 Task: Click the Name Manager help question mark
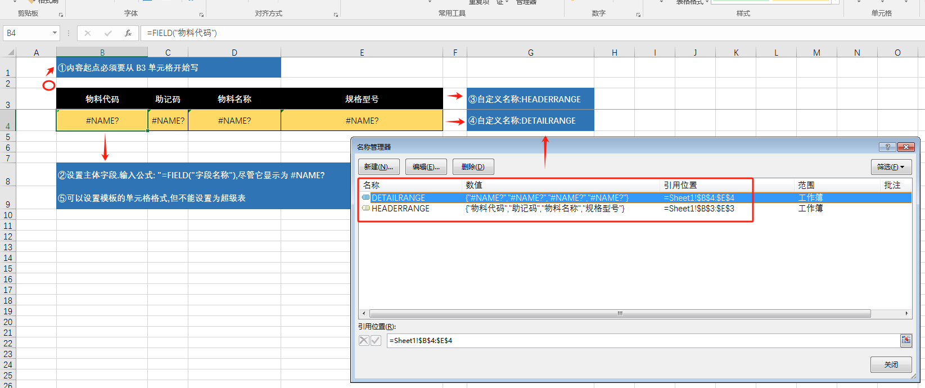point(887,147)
